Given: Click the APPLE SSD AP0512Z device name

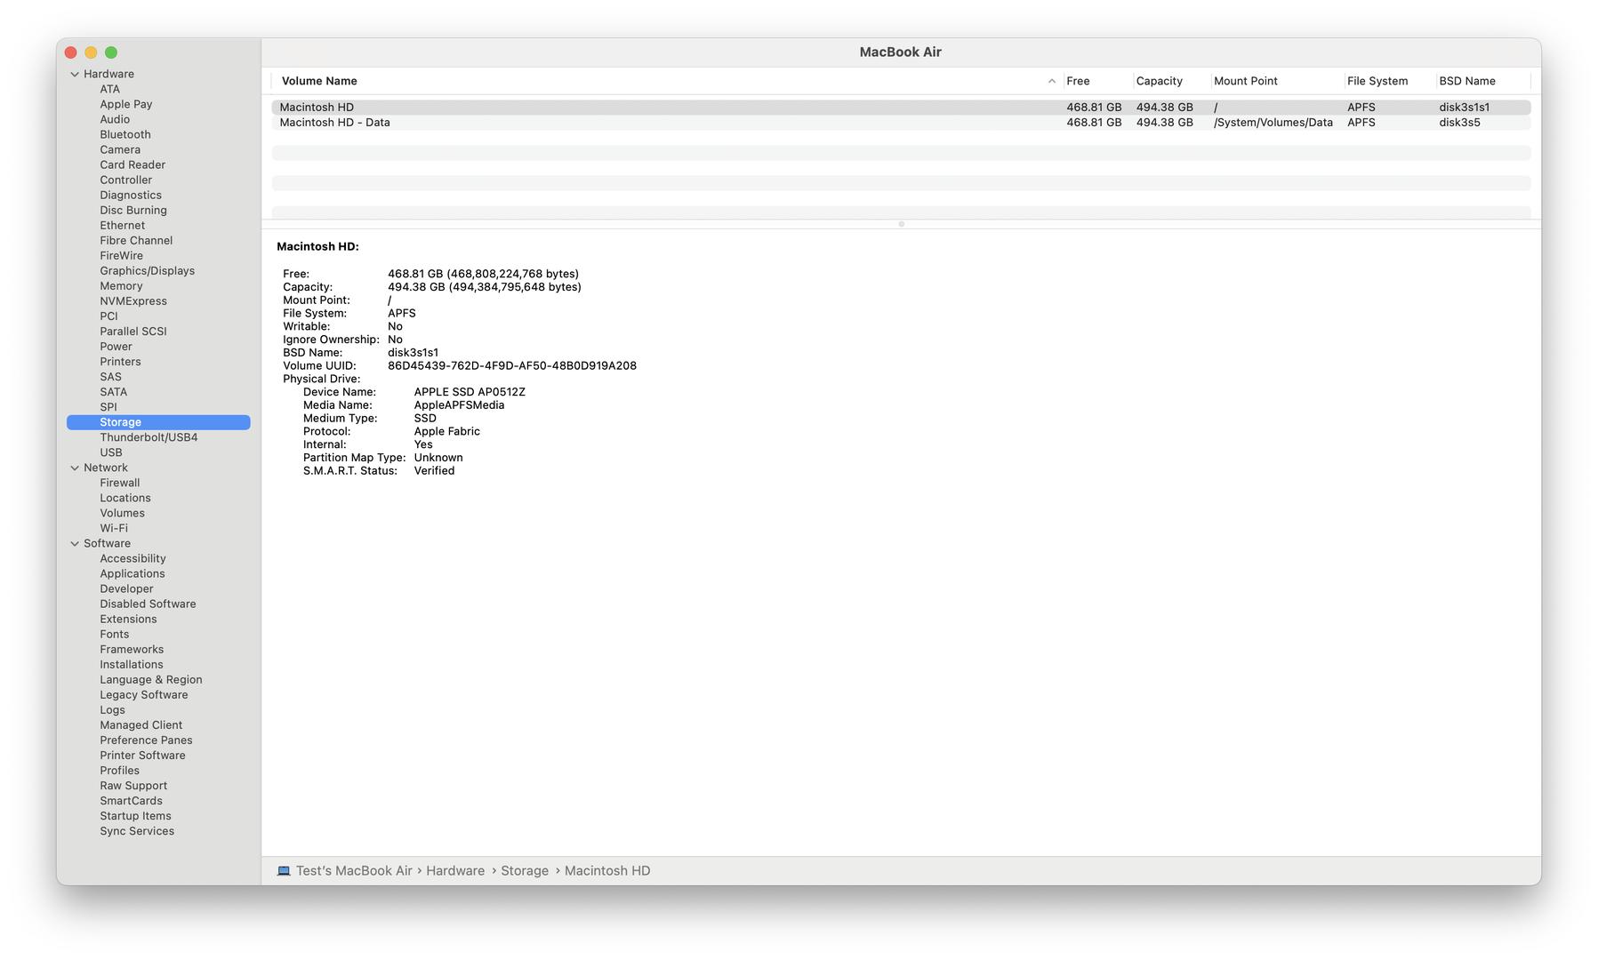Looking at the screenshot, I should coord(470,392).
